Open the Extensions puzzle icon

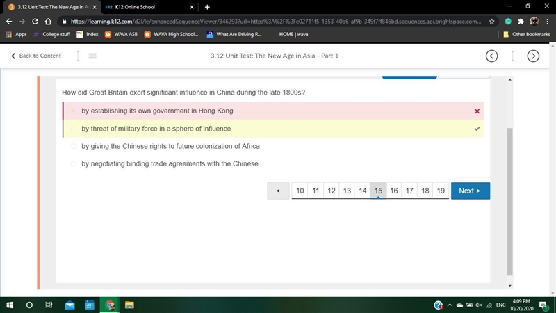(x=521, y=22)
